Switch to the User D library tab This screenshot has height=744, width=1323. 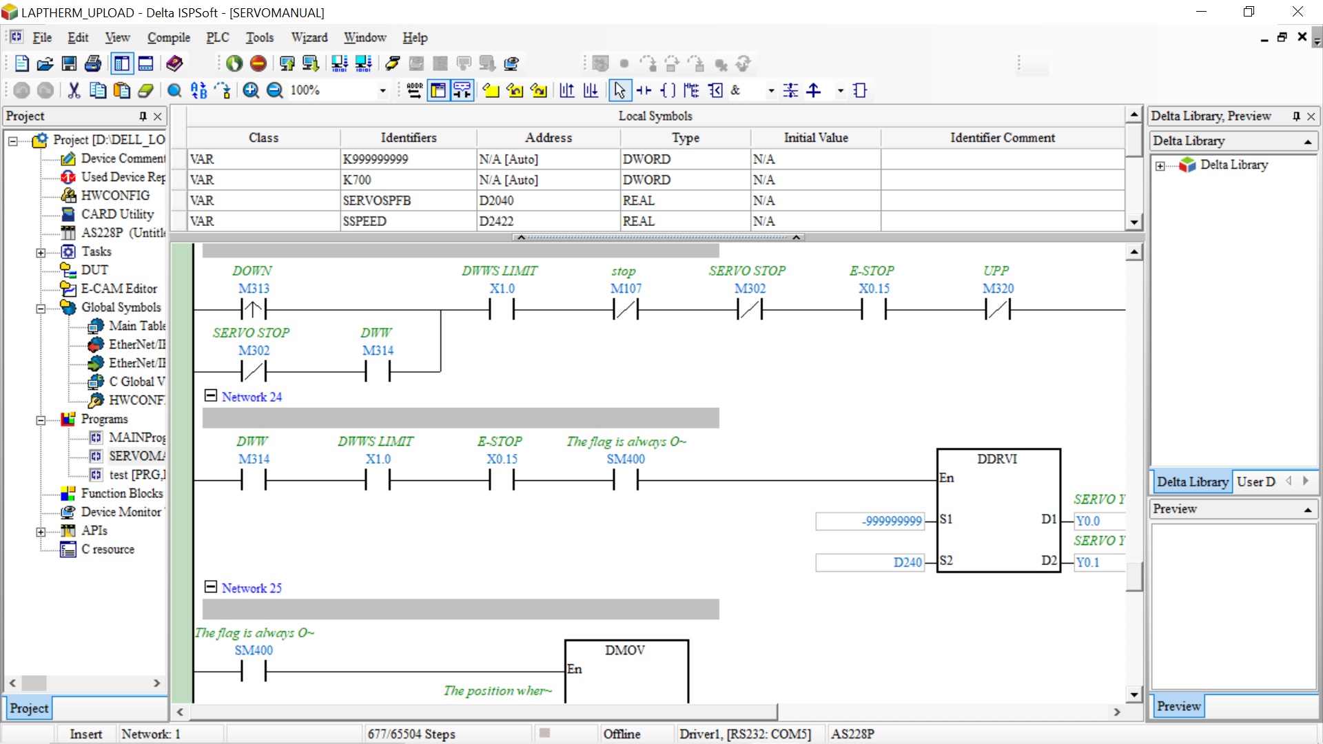point(1255,482)
